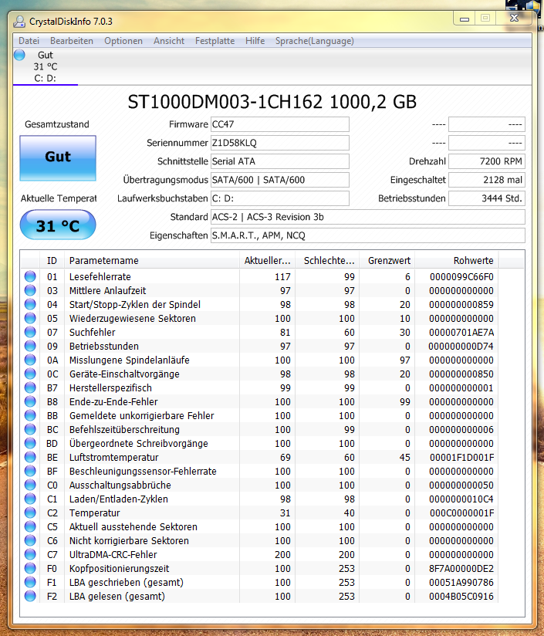Click status icon for Übergeordnete Schreibvorgänge
544x636 pixels.
pos(30,443)
